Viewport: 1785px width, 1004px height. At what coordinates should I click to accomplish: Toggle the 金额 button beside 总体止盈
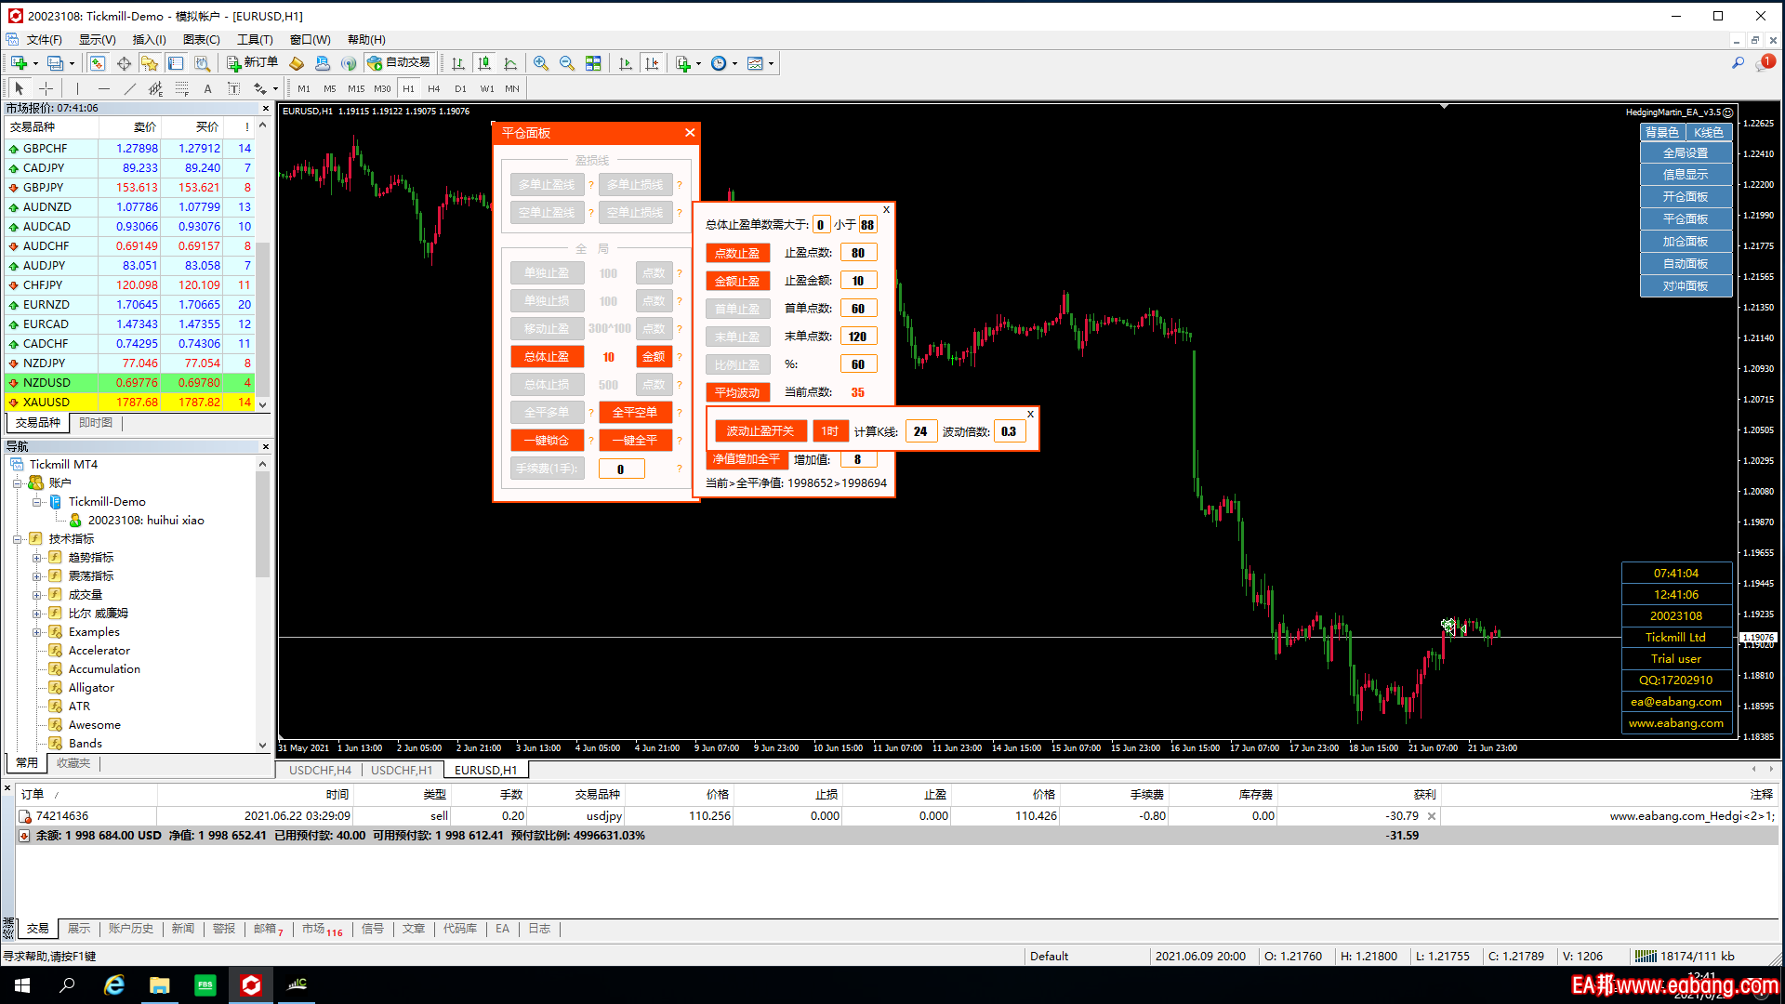point(654,356)
